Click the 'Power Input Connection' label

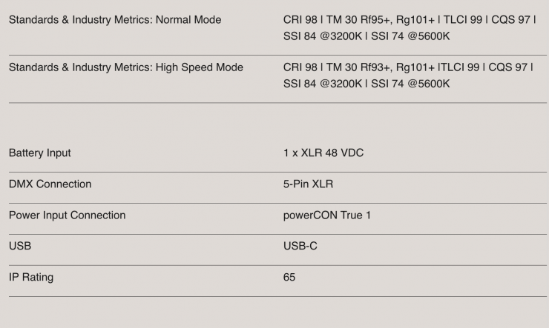tap(68, 215)
